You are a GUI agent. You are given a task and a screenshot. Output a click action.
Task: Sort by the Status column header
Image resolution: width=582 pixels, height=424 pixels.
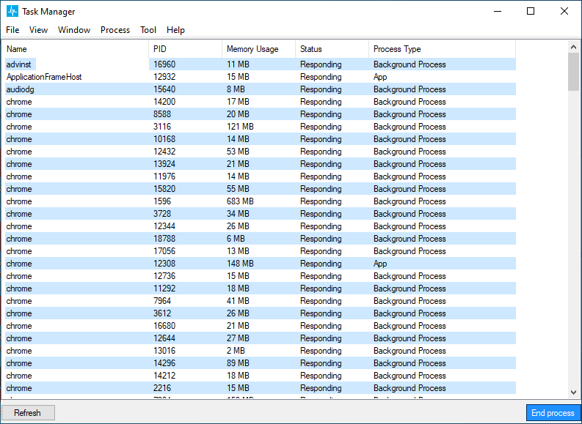332,49
